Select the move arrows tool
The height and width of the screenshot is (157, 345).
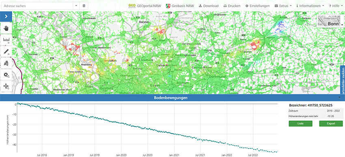[6, 86]
